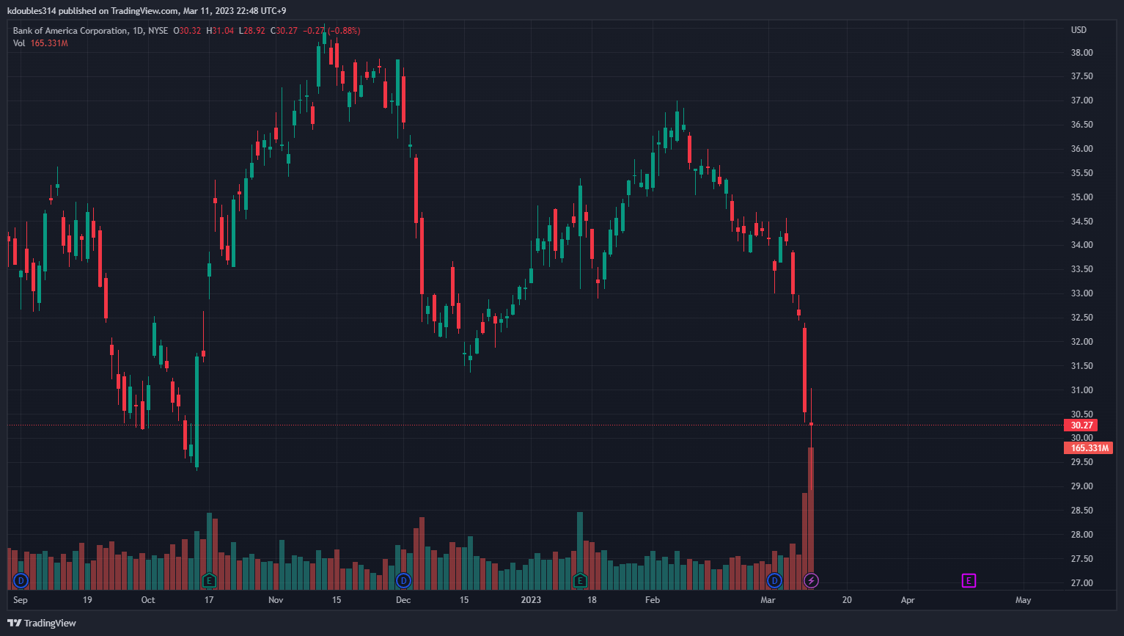Click the 36.00 price axis label

point(1081,149)
